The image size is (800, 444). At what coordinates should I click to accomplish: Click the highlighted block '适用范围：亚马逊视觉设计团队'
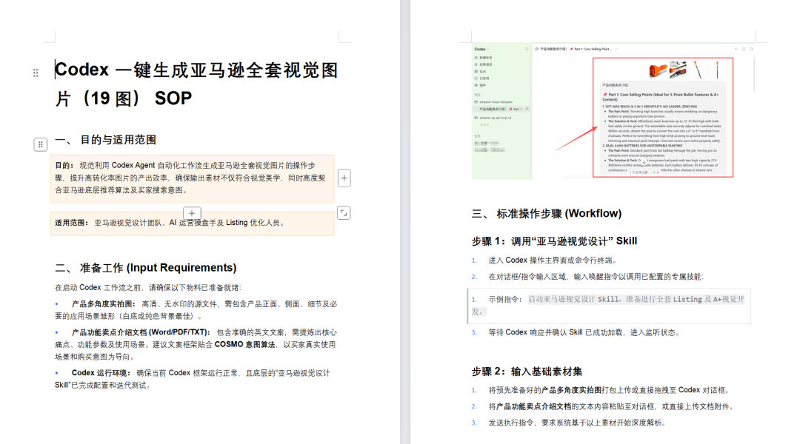[193, 223]
